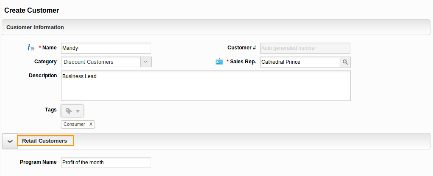The height and width of the screenshot is (176, 433).
Task: Click the auto generated Customer # field
Action: (305, 48)
